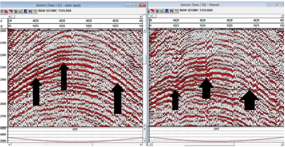Screen dimensions: 285x147
Task: Click the dark red-gray wedge icon in static apply toolbar
Action: click(6, 11)
